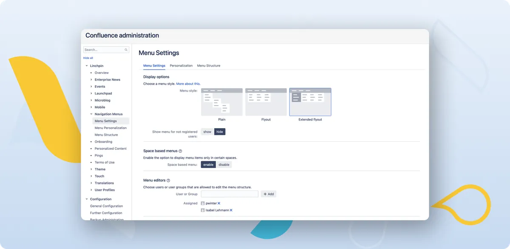Viewport: 510px width, 249px height.
Task: Focus the User or Group input field
Action: click(x=229, y=194)
